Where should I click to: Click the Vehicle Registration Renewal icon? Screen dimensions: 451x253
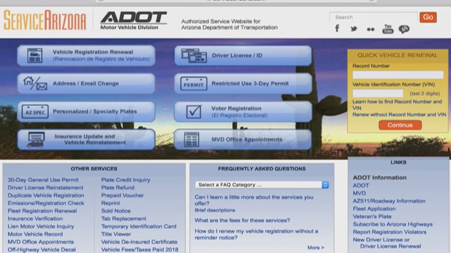tap(35, 56)
